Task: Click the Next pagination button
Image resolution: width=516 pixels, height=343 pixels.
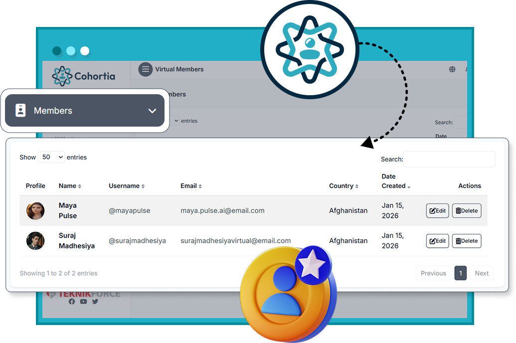Action: pos(481,273)
